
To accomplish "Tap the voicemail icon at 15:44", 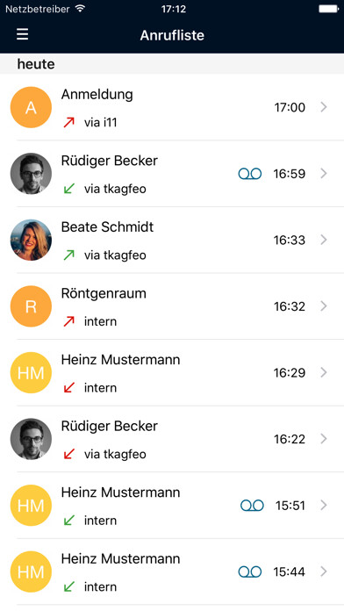I will [250, 571].
